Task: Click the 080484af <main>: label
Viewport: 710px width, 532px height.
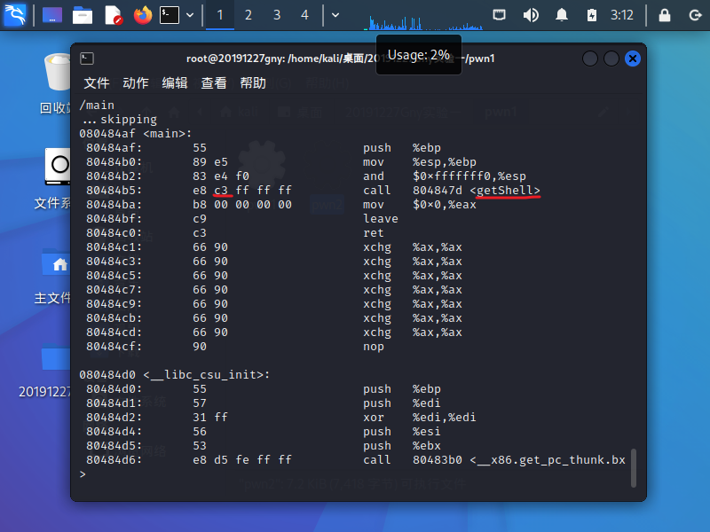Action: click(x=136, y=134)
